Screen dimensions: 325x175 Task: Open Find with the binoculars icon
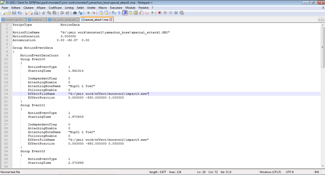click(75, 13)
